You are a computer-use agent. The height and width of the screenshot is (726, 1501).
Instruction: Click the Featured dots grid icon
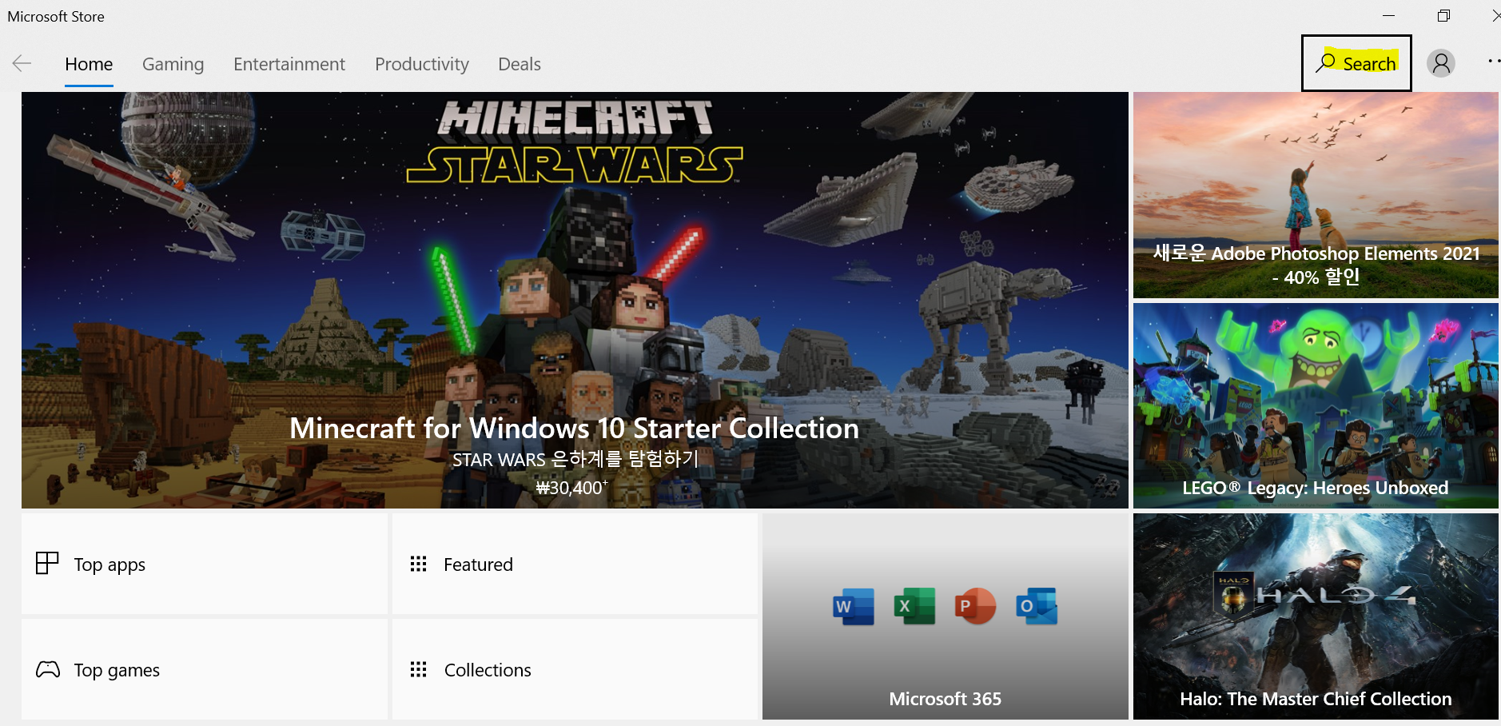point(418,564)
